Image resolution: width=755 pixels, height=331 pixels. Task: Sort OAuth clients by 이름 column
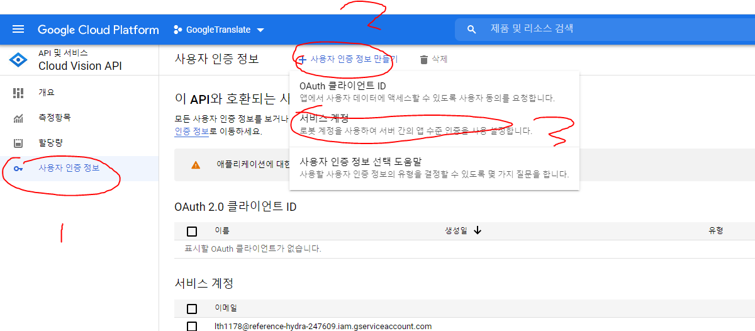(222, 231)
